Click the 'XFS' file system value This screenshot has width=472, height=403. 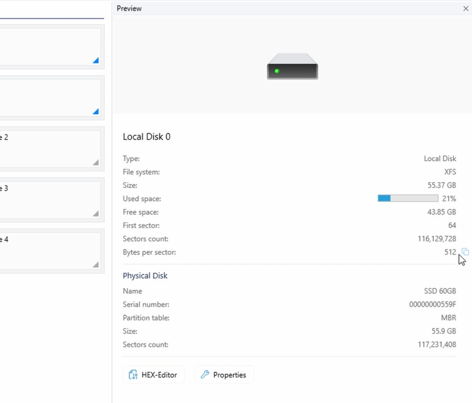tap(450, 172)
